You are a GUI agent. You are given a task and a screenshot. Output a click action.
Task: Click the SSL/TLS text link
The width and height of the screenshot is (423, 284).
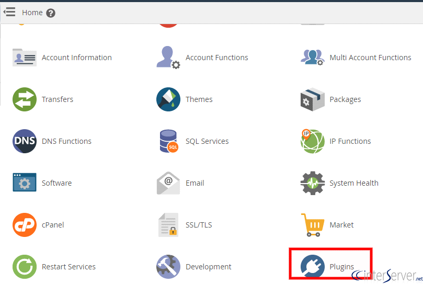click(199, 225)
